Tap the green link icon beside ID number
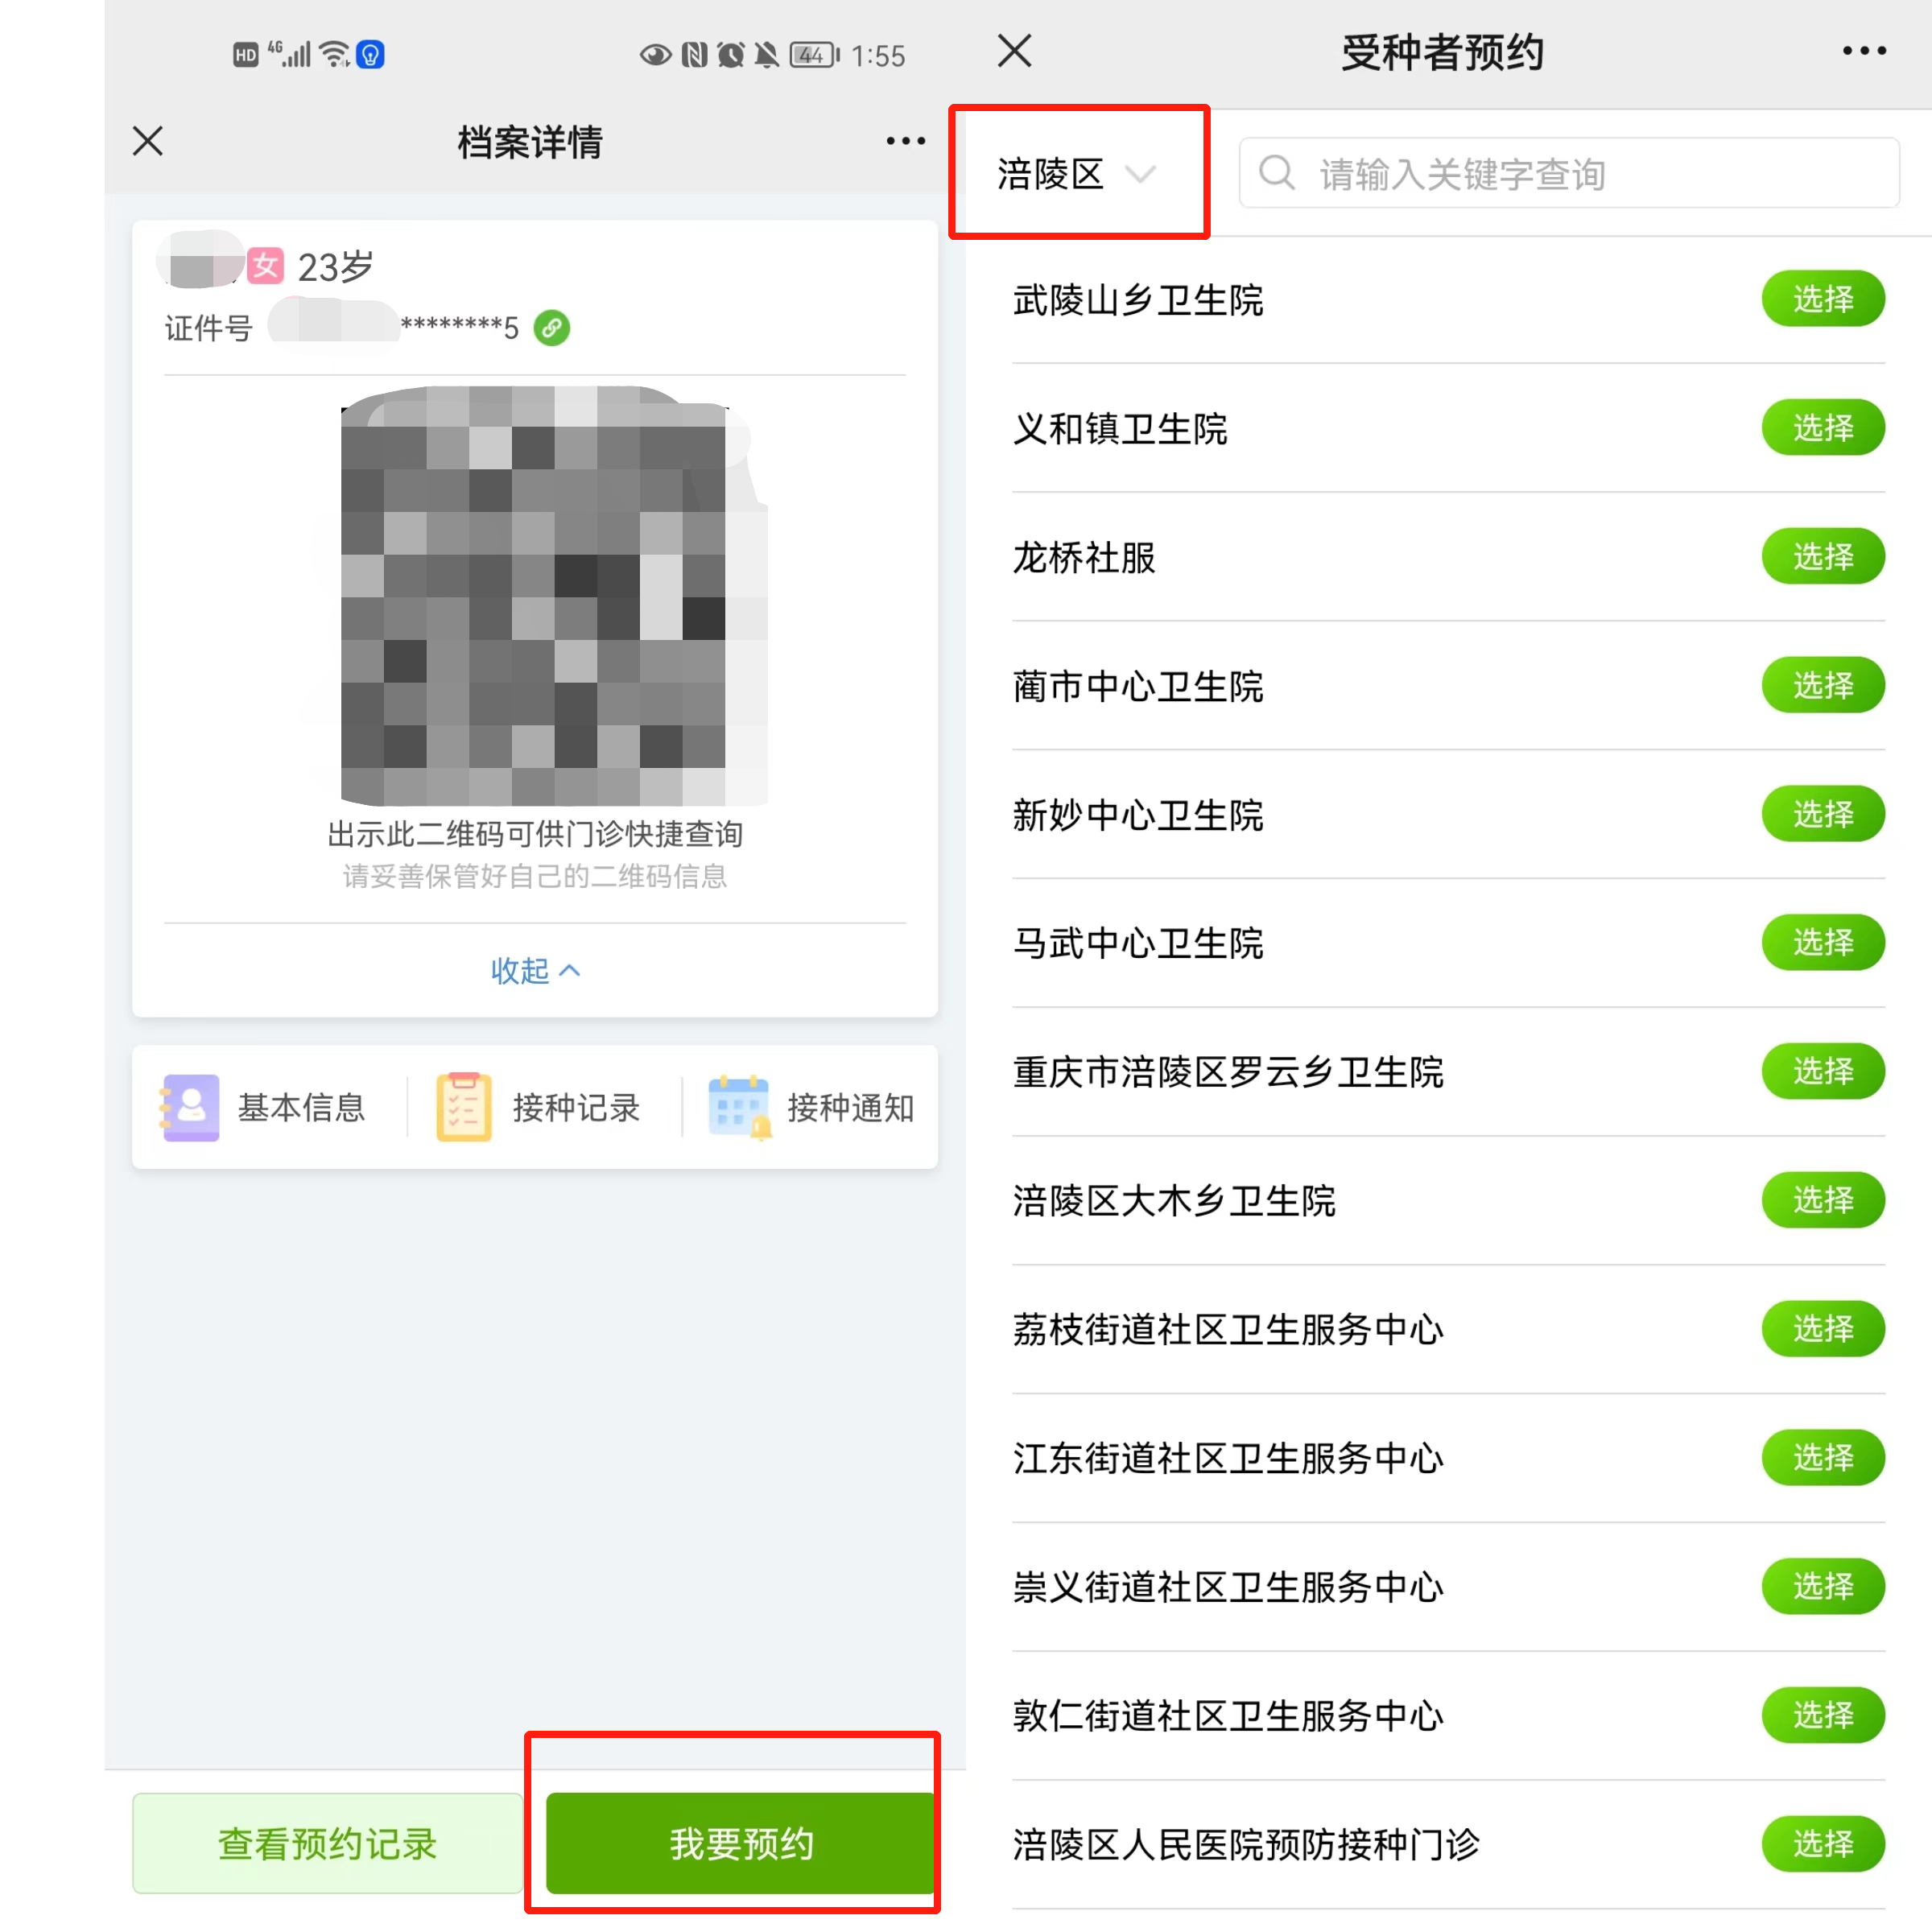This screenshot has width=1932, height=1932. click(551, 327)
